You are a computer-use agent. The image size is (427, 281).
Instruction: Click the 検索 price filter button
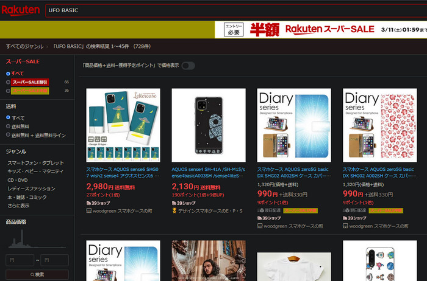coord(37,274)
